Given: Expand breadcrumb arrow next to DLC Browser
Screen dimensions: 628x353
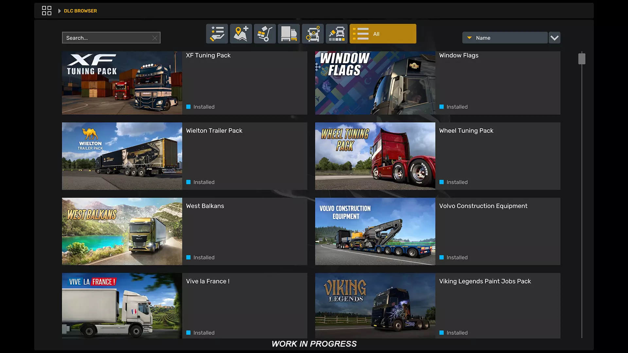Looking at the screenshot, I should tap(59, 11).
